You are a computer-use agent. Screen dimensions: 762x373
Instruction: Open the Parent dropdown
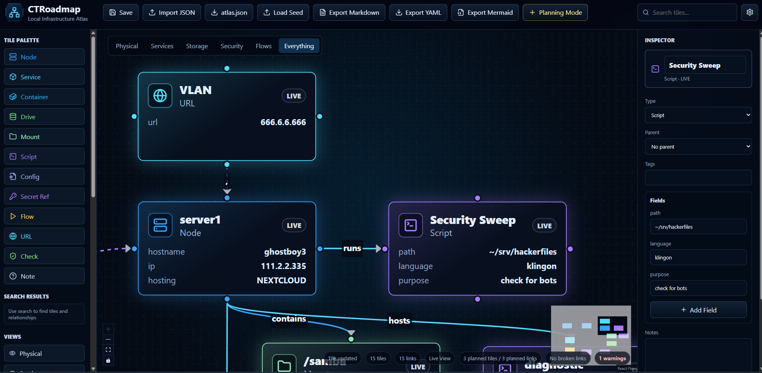tap(698, 147)
